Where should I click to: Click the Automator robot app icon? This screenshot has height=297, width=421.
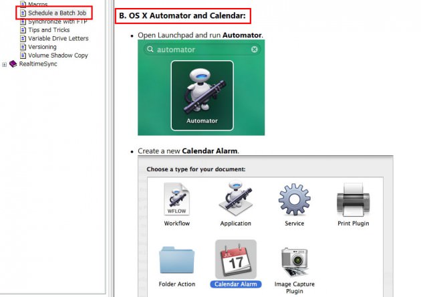pos(202,90)
